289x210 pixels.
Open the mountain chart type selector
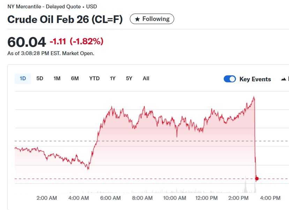[284, 79]
